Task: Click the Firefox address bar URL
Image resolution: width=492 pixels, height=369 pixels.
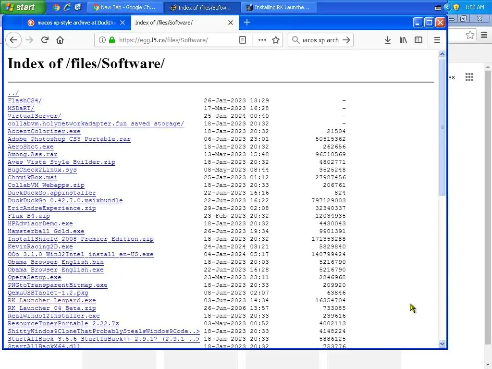Action: click(163, 40)
